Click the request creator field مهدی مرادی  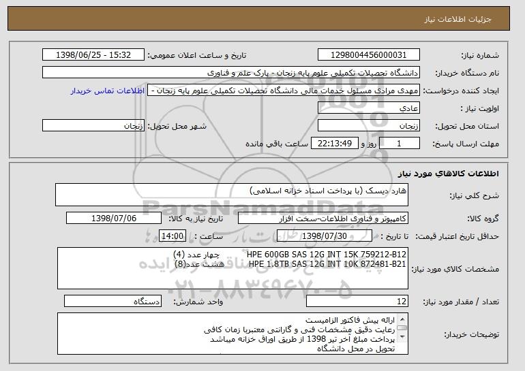[284, 91]
